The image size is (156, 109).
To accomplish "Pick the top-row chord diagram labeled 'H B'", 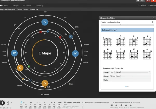I will (x=147, y=41).
